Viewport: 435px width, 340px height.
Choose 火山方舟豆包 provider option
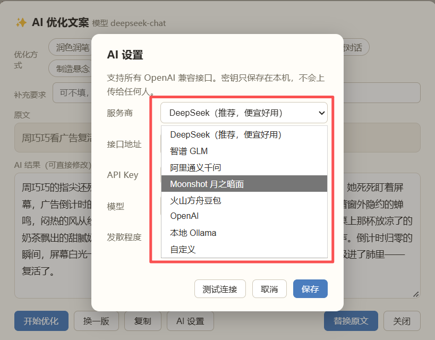(x=244, y=200)
